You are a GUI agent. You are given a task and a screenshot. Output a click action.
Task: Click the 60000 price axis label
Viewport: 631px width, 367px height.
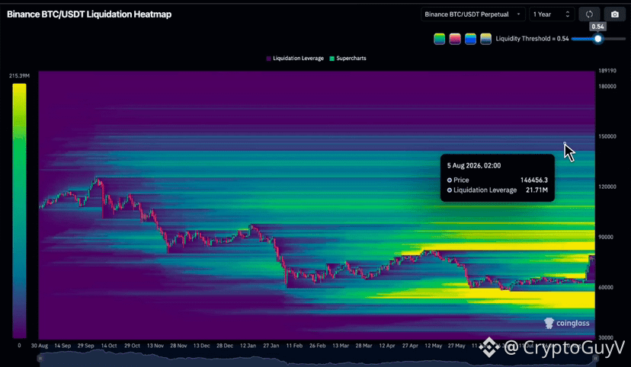pos(606,287)
